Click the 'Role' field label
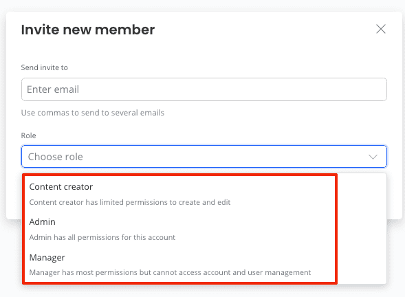Screen dimensions: 405x297 click(28, 135)
